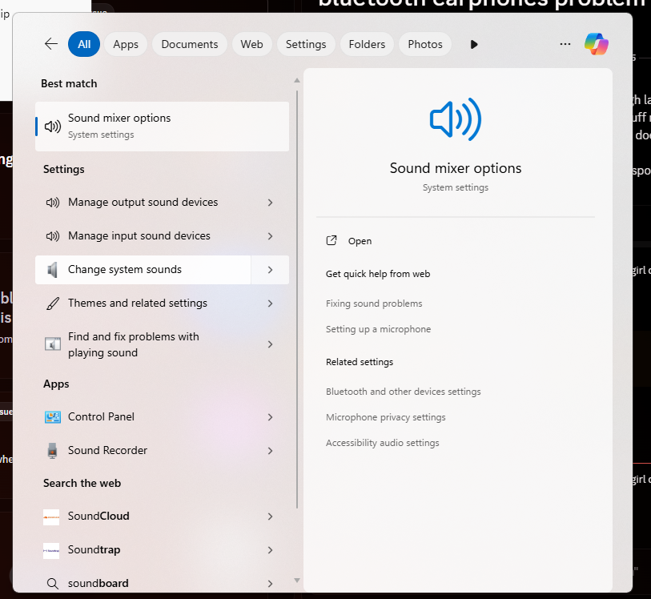Click speaker icon beside Sound mixer options result
651x599 pixels.
click(x=53, y=127)
